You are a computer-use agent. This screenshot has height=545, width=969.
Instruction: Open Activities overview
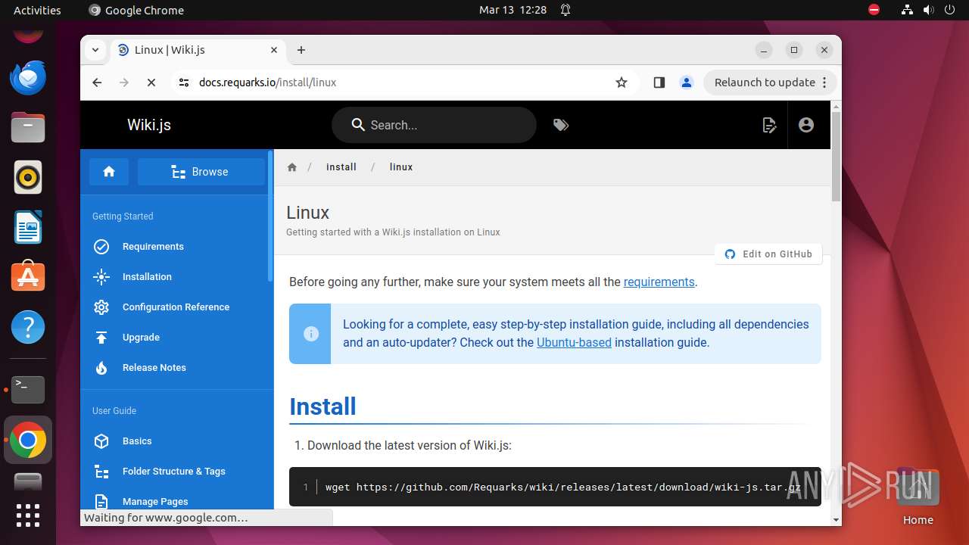click(37, 10)
